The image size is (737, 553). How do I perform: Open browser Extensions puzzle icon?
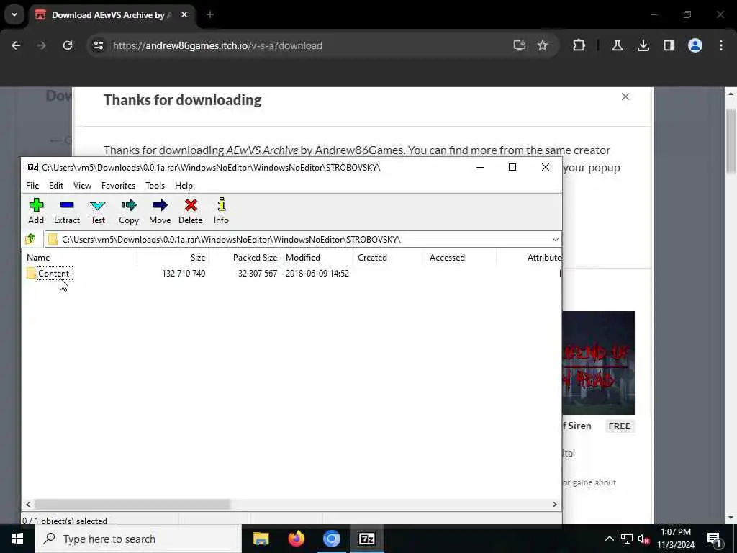pyautogui.click(x=579, y=45)
